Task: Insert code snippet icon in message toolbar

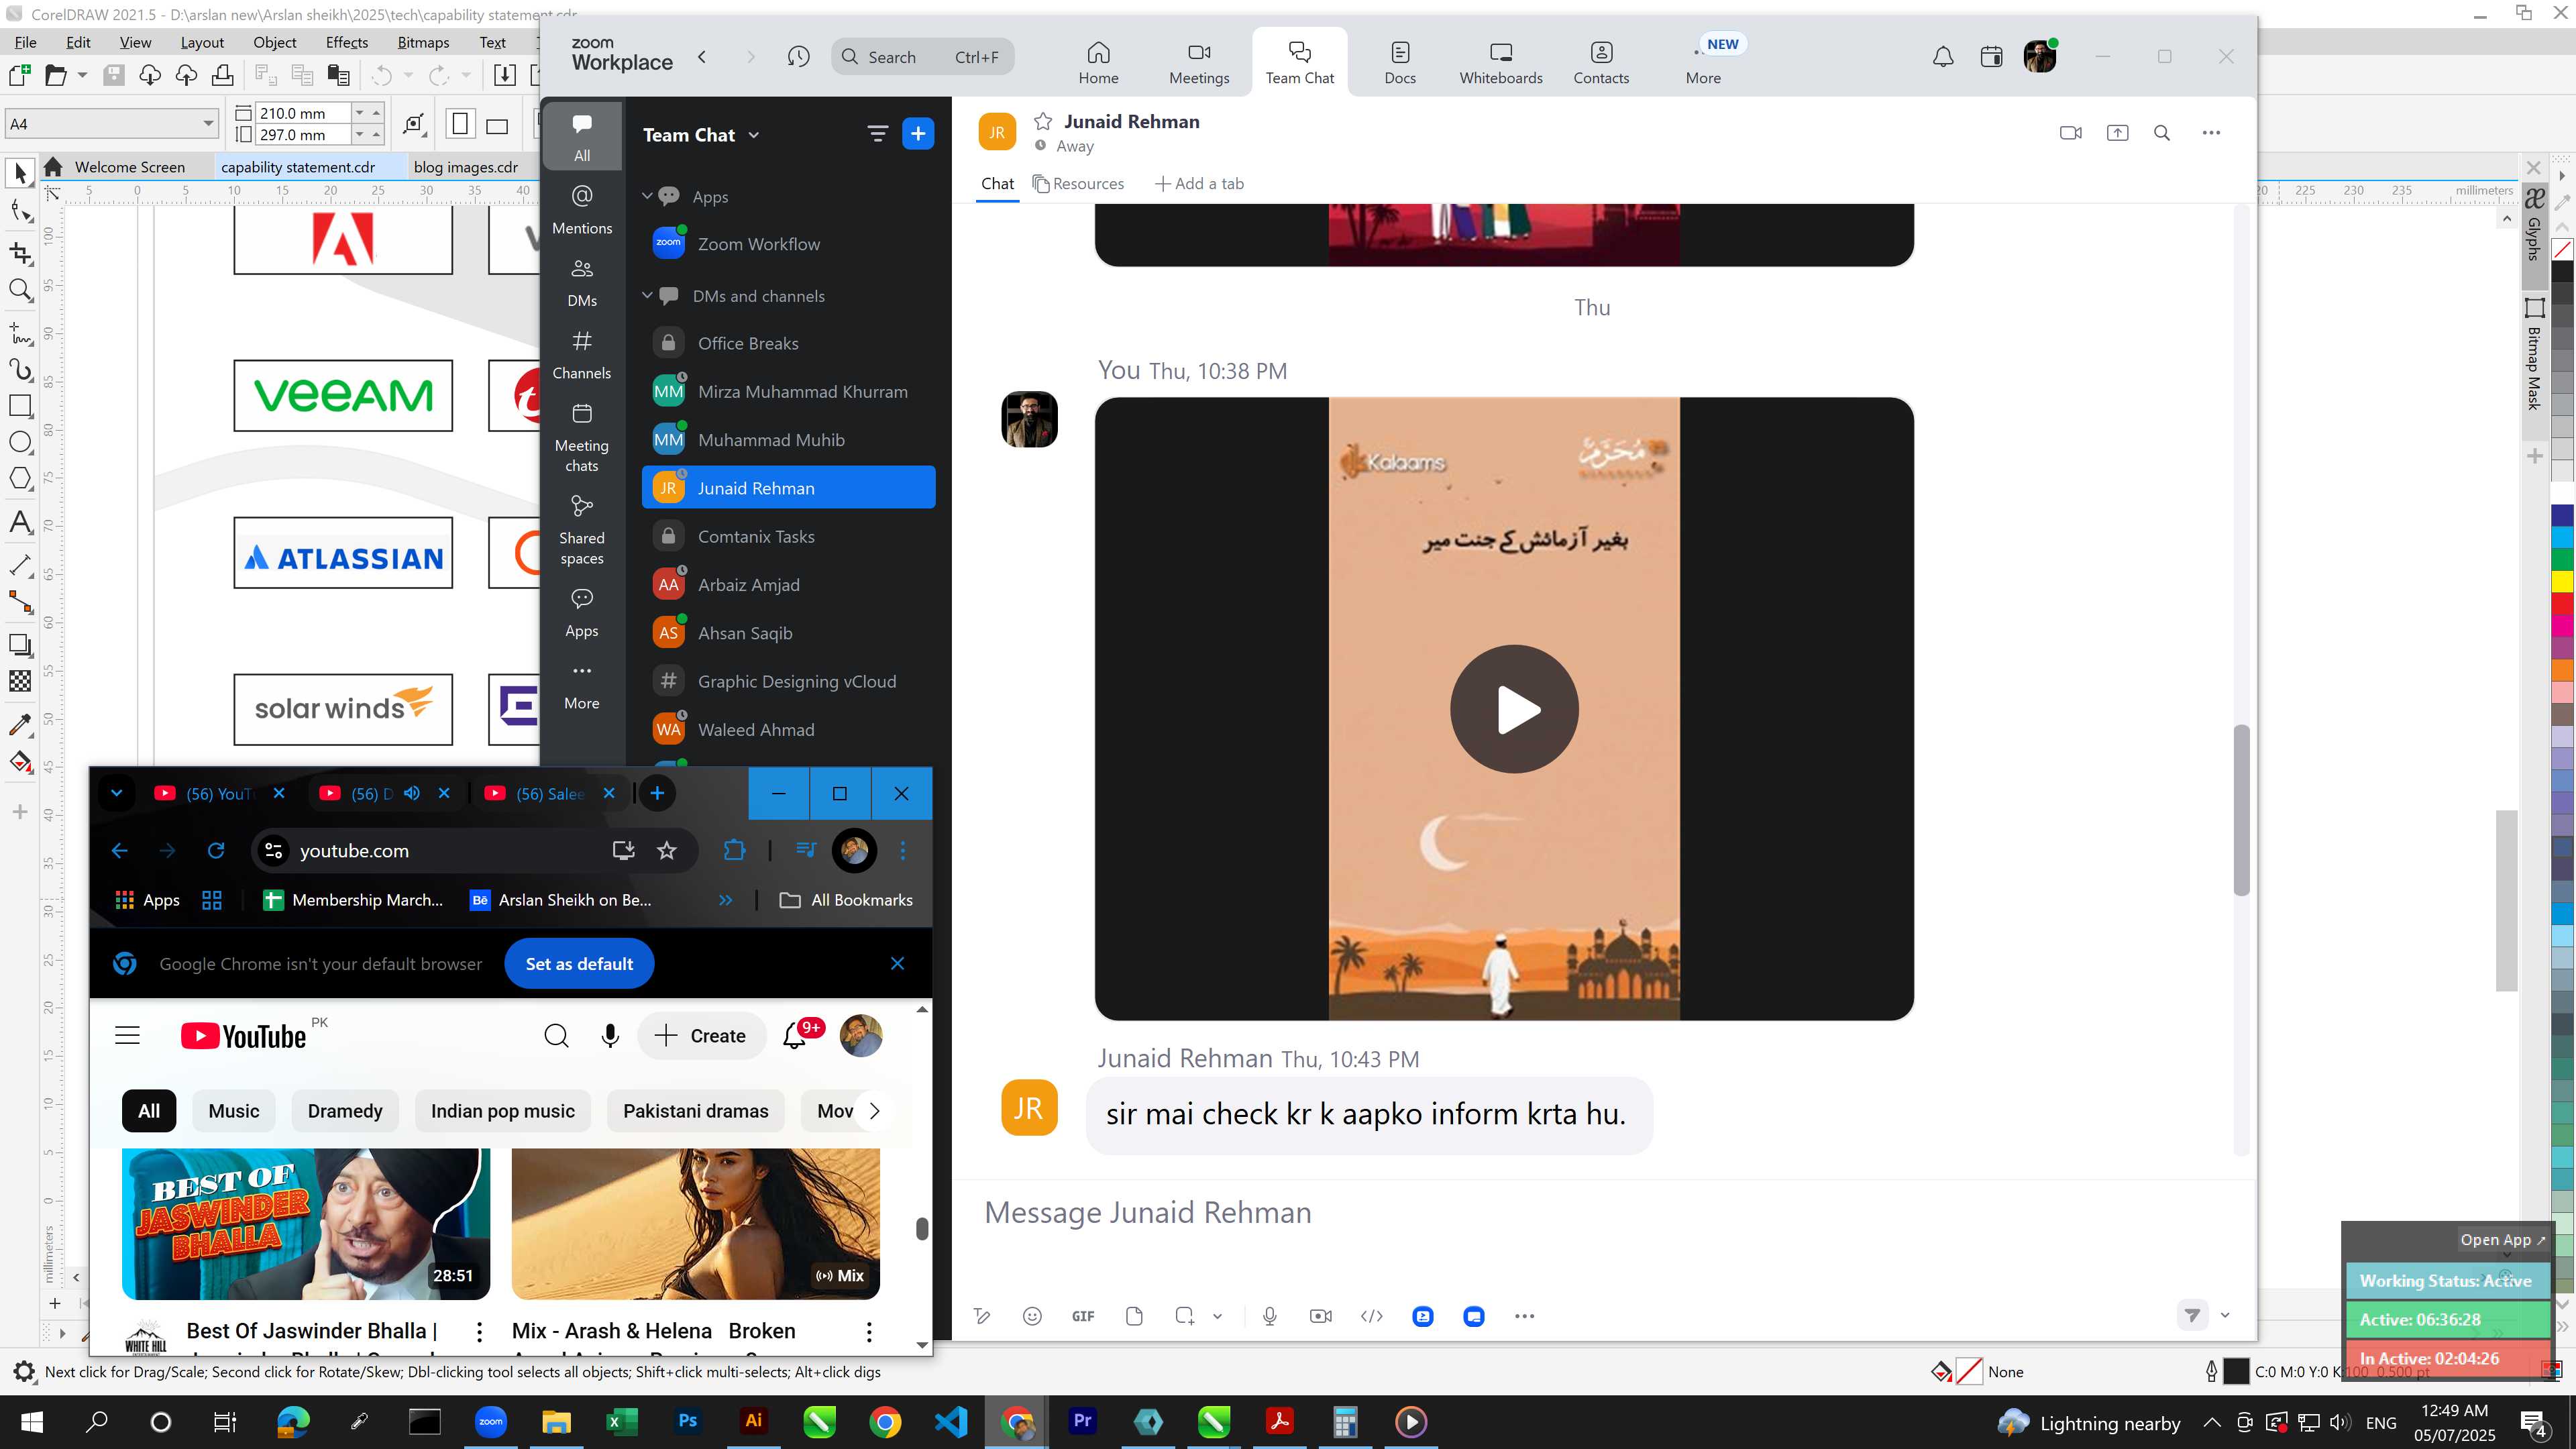Action: 1372,1316
